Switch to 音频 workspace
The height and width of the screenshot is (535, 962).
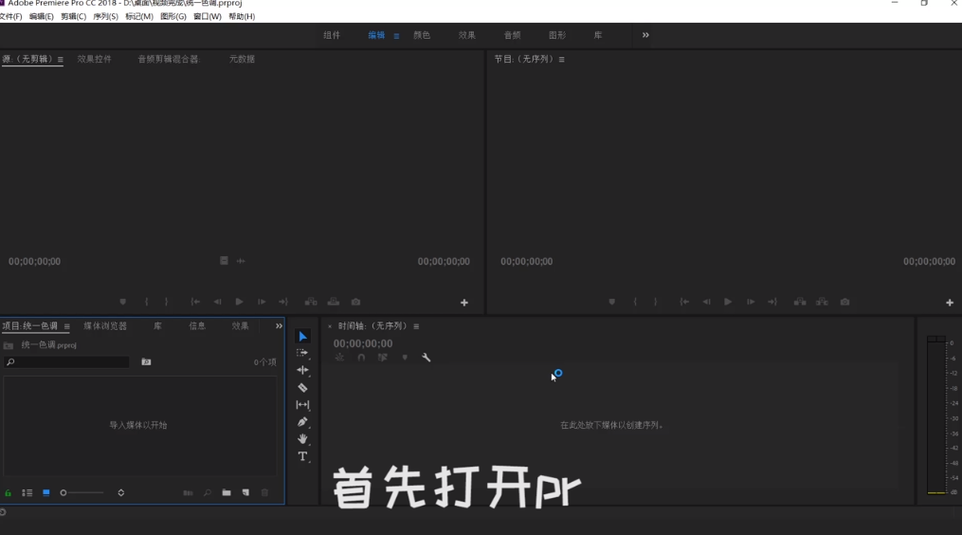[513, 35]
